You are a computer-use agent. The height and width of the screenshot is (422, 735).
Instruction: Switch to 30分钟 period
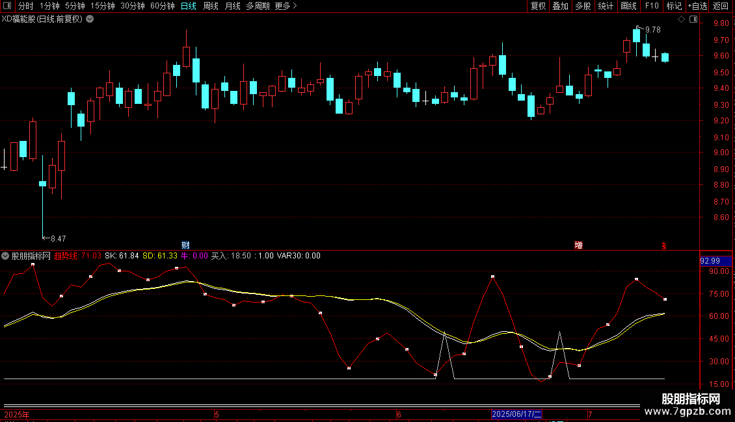pos(133,6)
